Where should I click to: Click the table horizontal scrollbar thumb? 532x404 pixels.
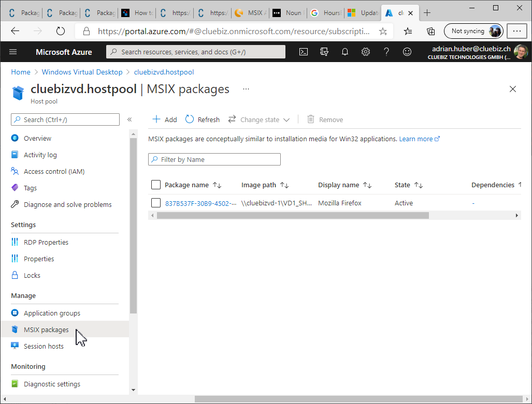coord(293,216)
